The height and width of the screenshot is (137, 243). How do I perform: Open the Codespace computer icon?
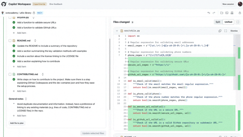[x=232, y=13]
